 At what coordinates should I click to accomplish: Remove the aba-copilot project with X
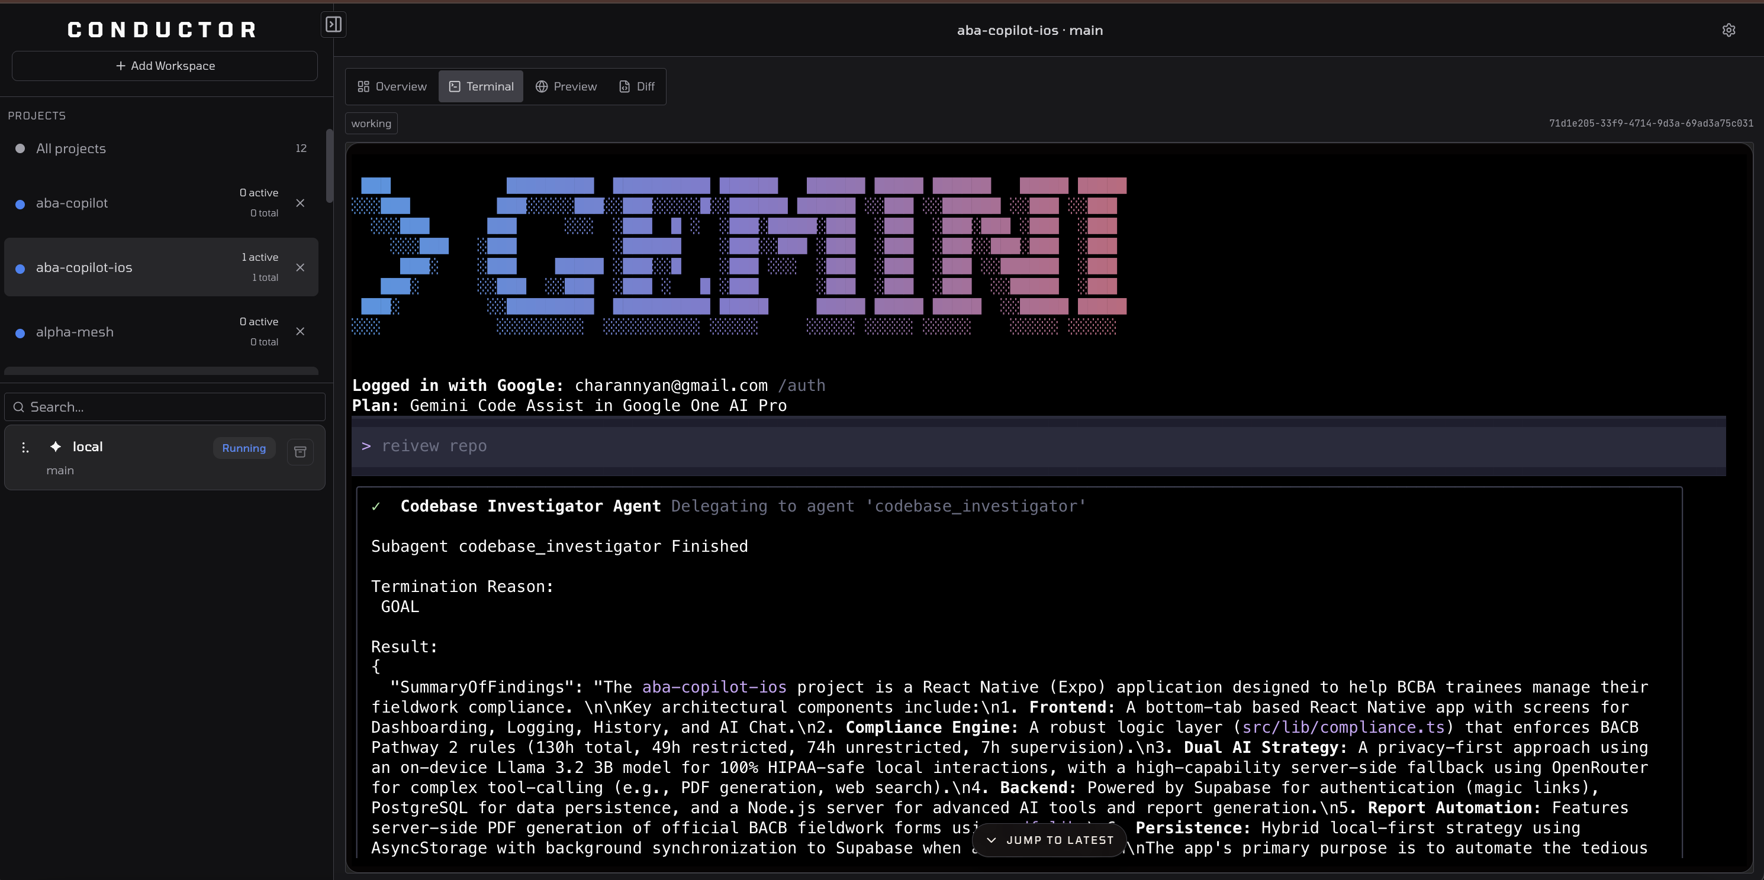300,203
